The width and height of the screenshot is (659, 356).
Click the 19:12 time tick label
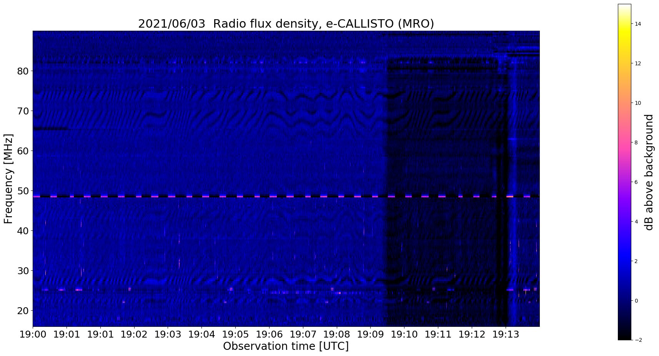[472, 334]
